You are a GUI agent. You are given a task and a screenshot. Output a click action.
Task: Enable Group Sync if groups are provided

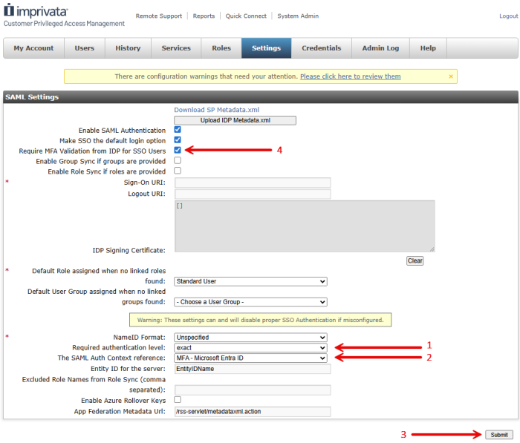click(178, 160)
